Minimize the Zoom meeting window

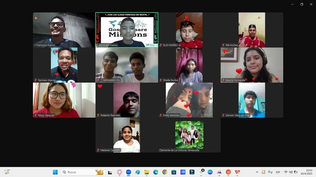pyautogui.click(x=292, y=4)
